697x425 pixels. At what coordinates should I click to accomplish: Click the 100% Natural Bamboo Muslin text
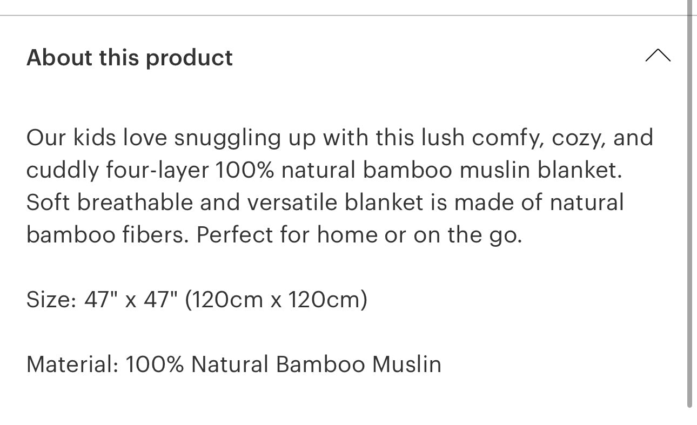284,364
